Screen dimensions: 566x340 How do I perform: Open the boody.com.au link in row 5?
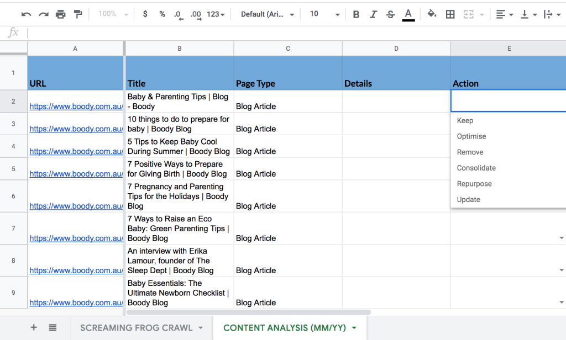76,174
